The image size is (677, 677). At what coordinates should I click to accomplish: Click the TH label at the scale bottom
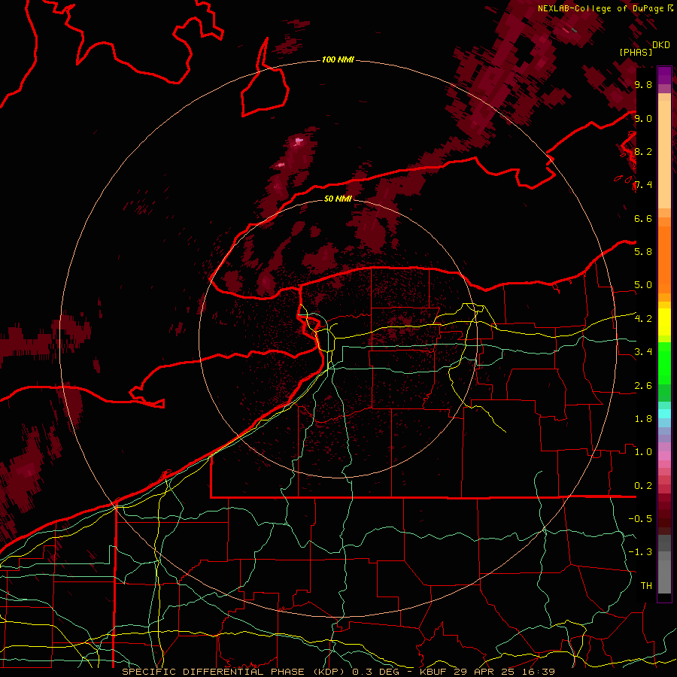[646, 586]
